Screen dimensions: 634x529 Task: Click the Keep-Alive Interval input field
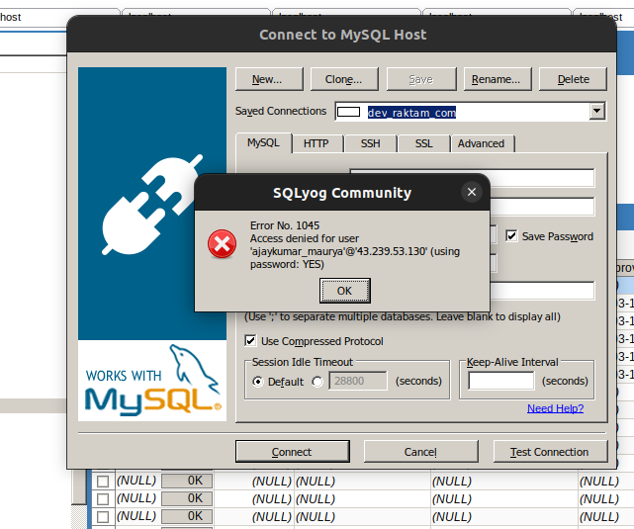click(x=501, y=381)
